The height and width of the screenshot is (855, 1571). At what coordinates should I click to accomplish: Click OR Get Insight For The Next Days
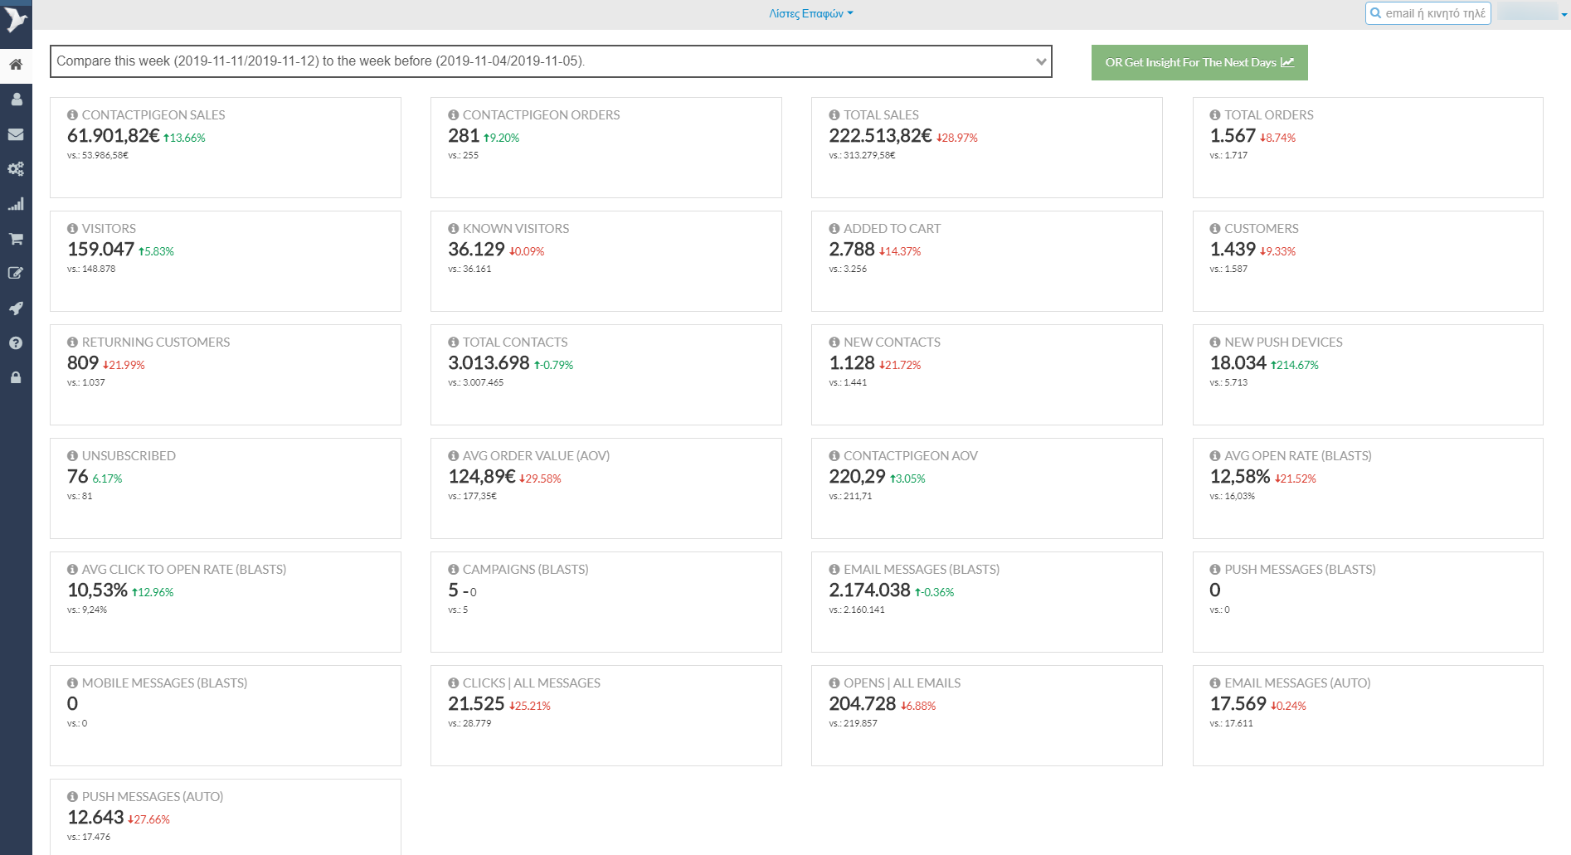tap(1199, 62)
